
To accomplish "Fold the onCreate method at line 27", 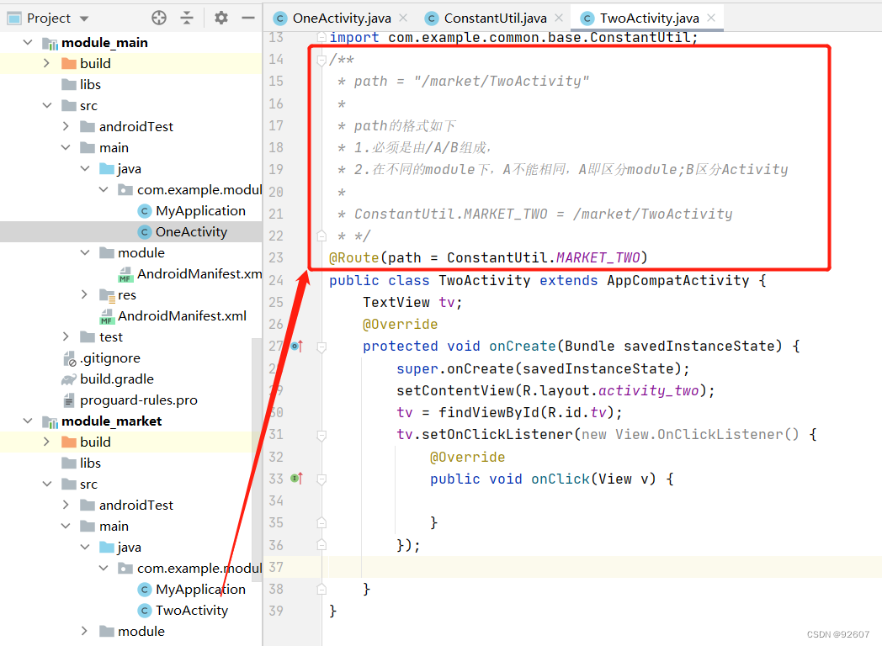I will pos(321,347).
